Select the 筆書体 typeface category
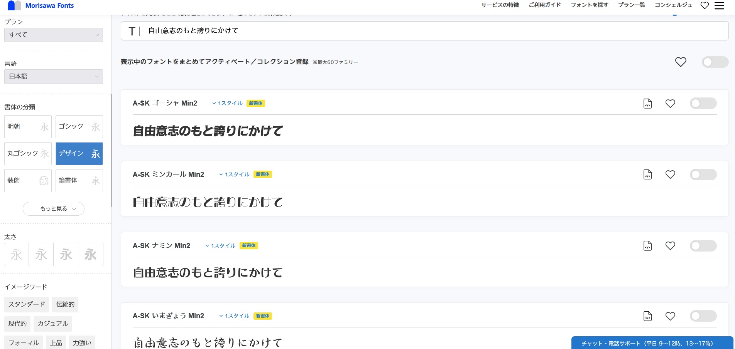This screenshot has width=735, height=349. click(x=79, y=181)
